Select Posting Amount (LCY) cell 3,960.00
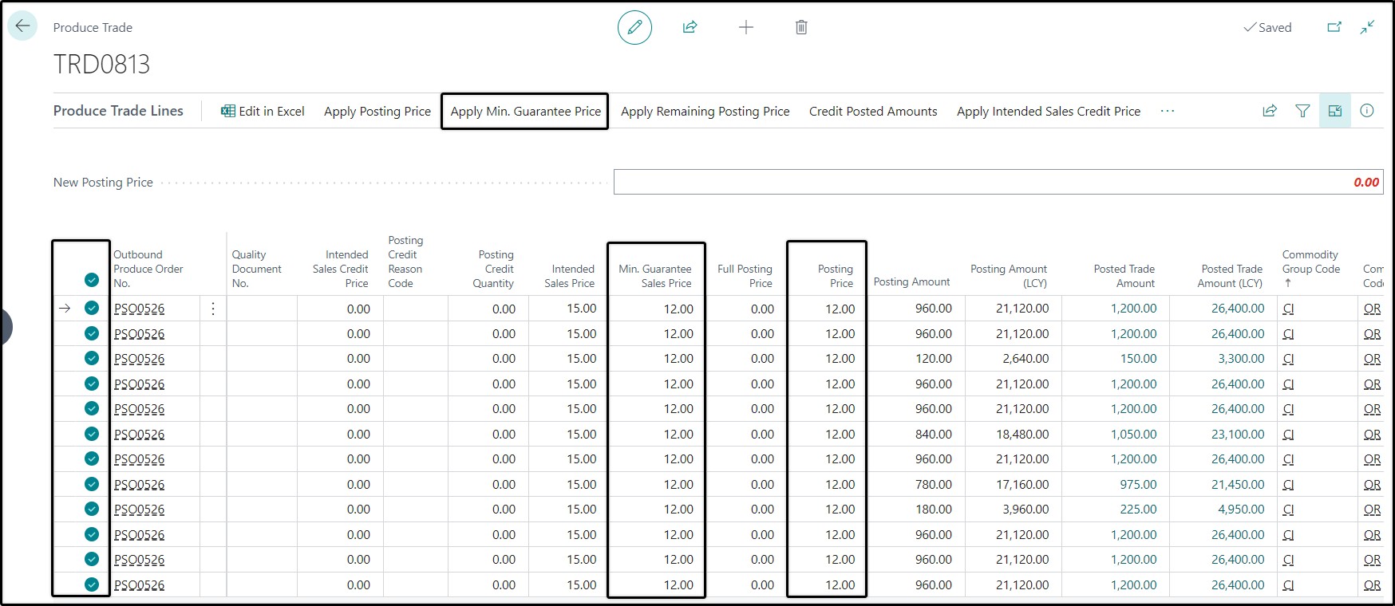This screenshot has height=606, width=1395. click(1013, 510)
